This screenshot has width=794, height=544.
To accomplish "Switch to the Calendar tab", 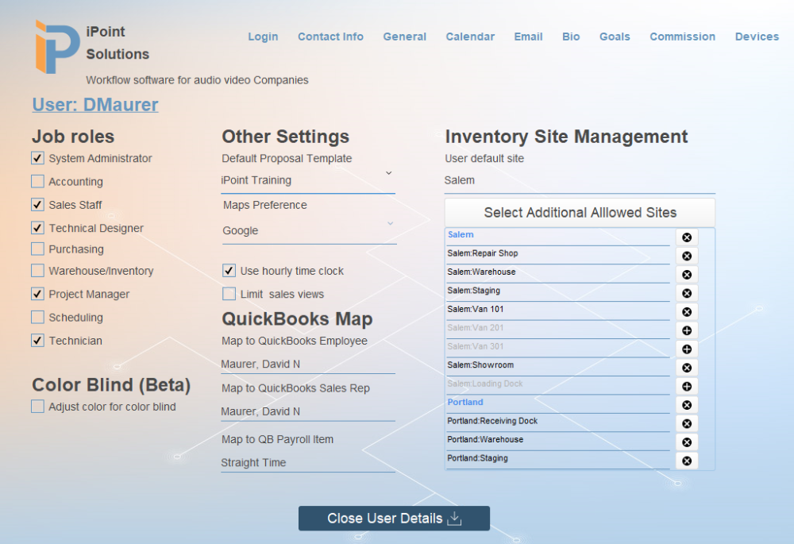I will click(x=470, y=37).
